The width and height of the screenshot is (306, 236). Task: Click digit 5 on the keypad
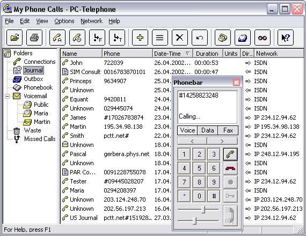coord(199,168)
